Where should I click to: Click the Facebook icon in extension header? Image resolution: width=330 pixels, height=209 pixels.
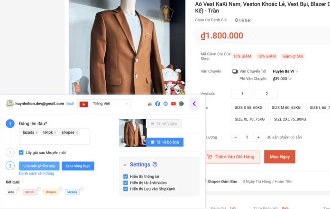click(x=157, y=104)
